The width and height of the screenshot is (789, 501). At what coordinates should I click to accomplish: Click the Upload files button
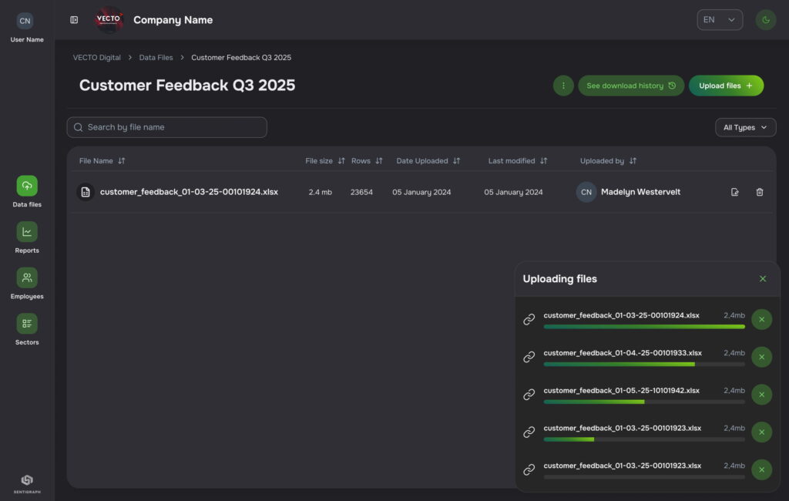(726, 86)
